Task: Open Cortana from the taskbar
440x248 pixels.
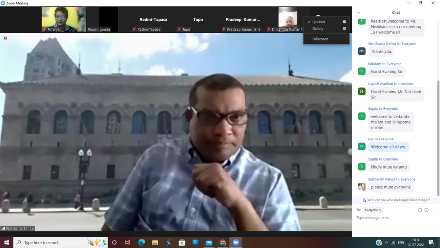Action: [114, 242]
